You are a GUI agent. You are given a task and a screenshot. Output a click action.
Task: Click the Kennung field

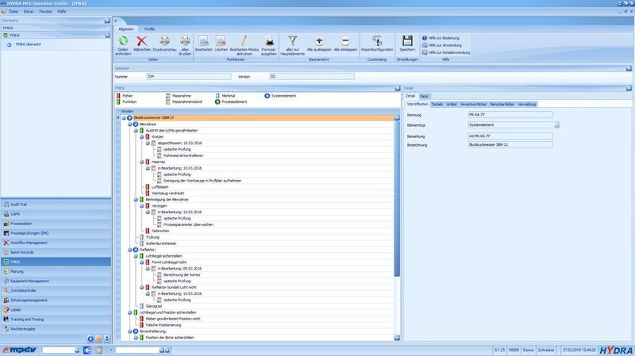tap(510, 115)
